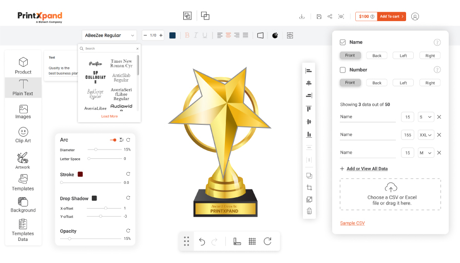Click the delete trash icon

coord(309,211)
